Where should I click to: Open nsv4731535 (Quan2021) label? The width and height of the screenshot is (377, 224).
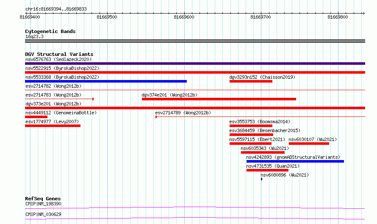(273, 166)
